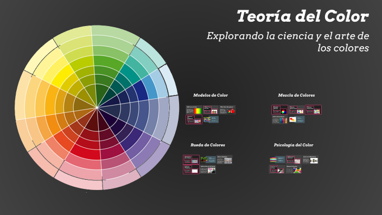Open Modelos de Color slide with blue-gray panel
The width and height of the screenshot is (382, 215).
211,119
